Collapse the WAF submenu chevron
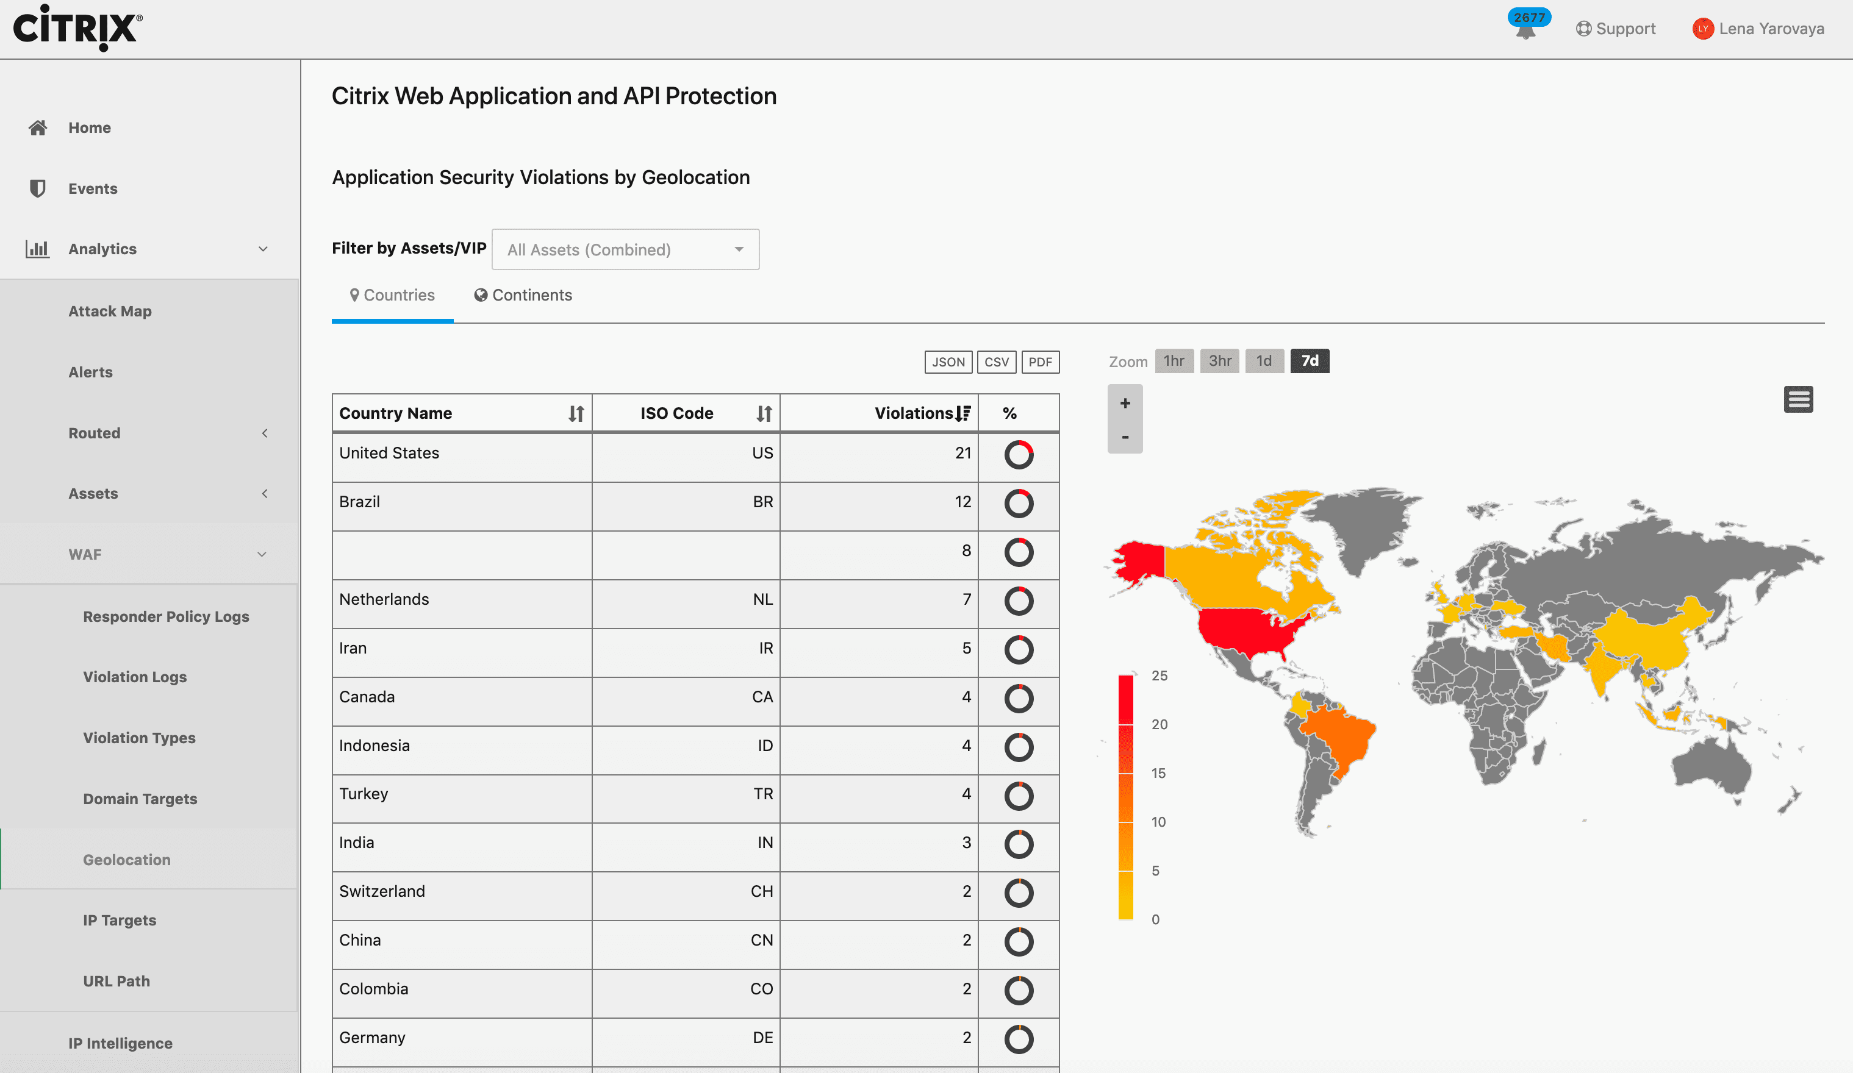 pyautogui.click(x=262, y=554)
